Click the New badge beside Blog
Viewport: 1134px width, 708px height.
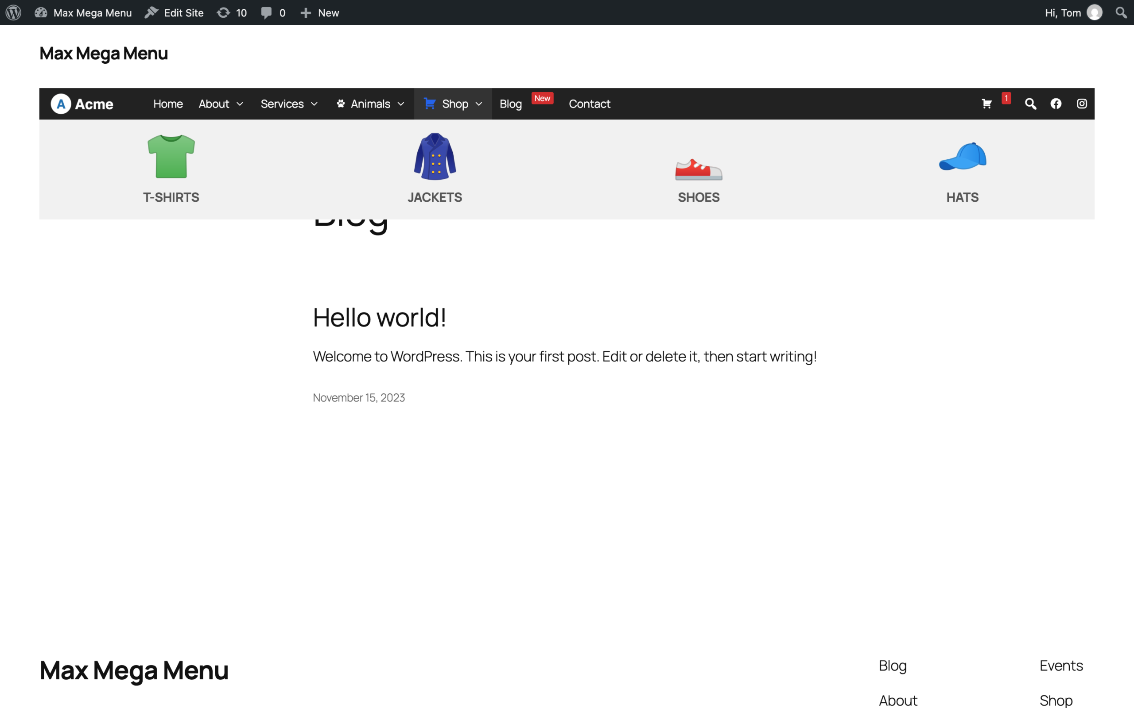[542, 98]
